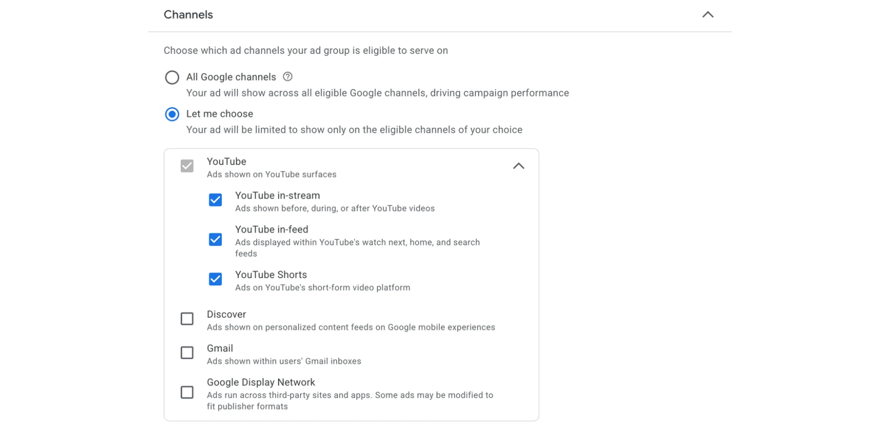Enable the Gmail channel
880x437 pixels.
[186, 353]
